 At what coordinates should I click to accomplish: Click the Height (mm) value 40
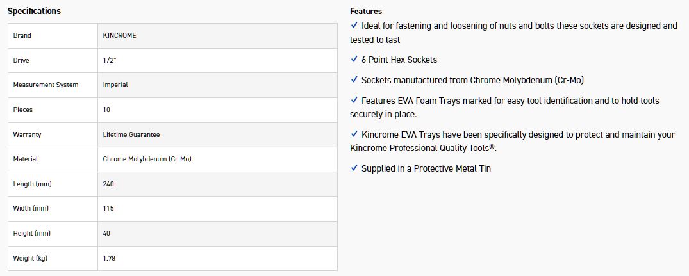[106, 233]
